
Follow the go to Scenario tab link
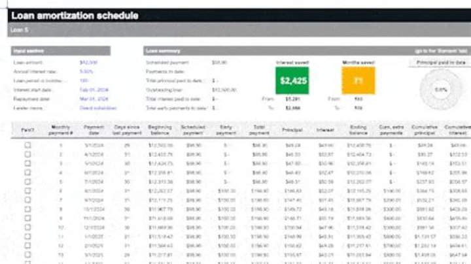pyautogui.click(x=440, y=50)
